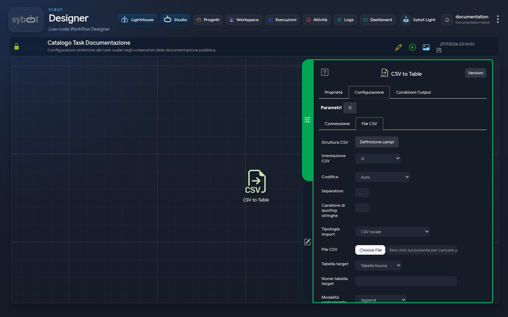The image size is (508, 317).
Task: Run workflow with green play icon
Action: [x=412, y=47]
